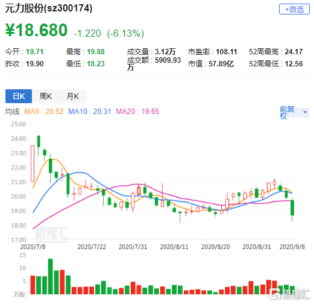The image size is (314, 304).
Task: Click the MA10 : 20.31 moving average label
Action: click(x=90, y=112)
